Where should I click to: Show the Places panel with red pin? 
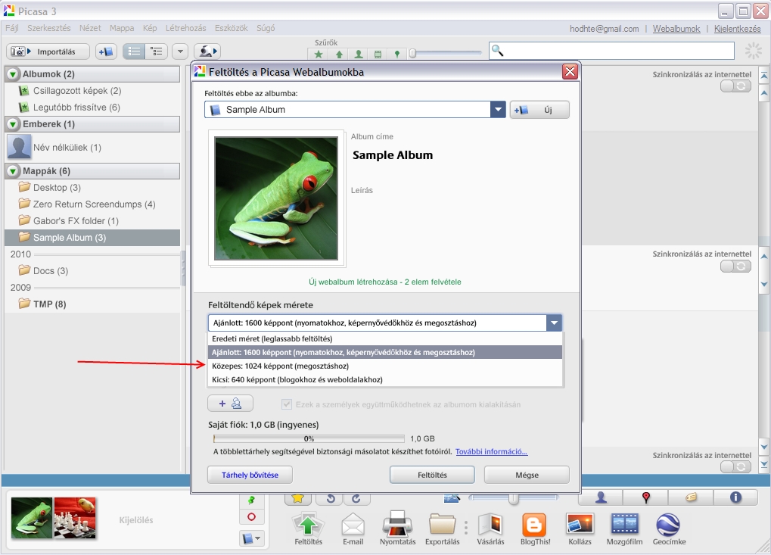(x=646, y=497)
